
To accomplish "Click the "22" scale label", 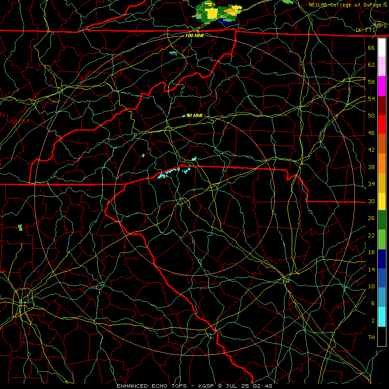I will [x=371, y=235].
